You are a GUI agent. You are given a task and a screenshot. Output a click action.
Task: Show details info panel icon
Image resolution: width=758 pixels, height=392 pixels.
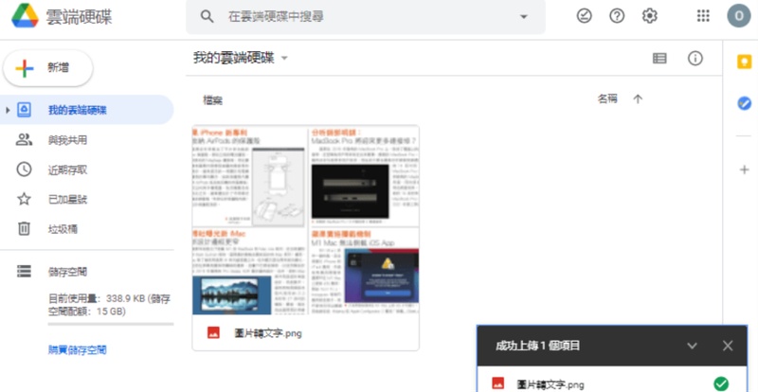tap(695, 59)
